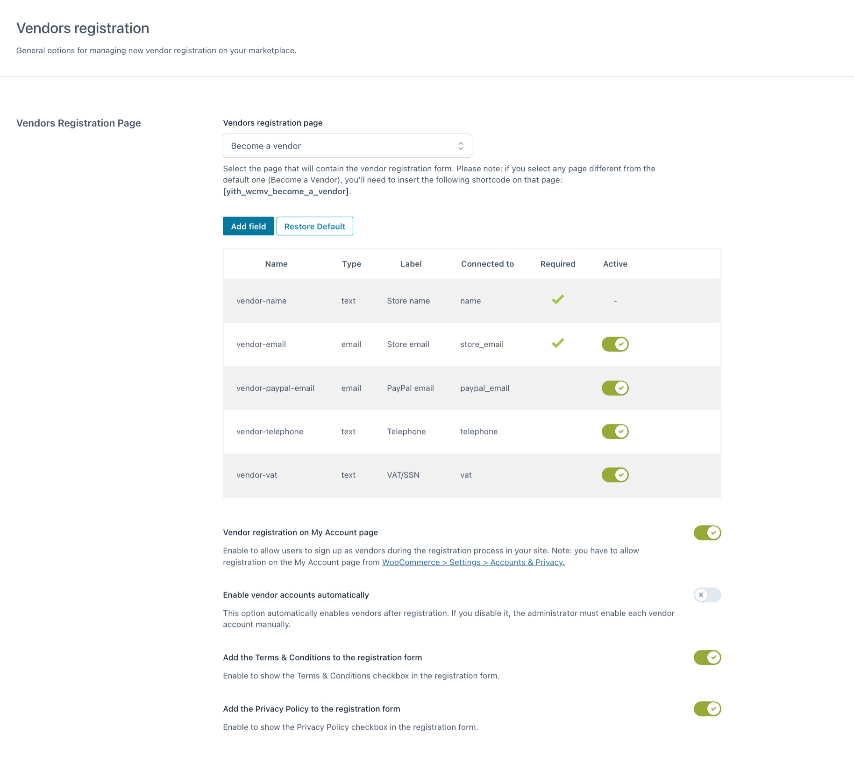Open the Vendors registration page dropdown
Screen dimensions: 854x769
click(x=347, y=146)
